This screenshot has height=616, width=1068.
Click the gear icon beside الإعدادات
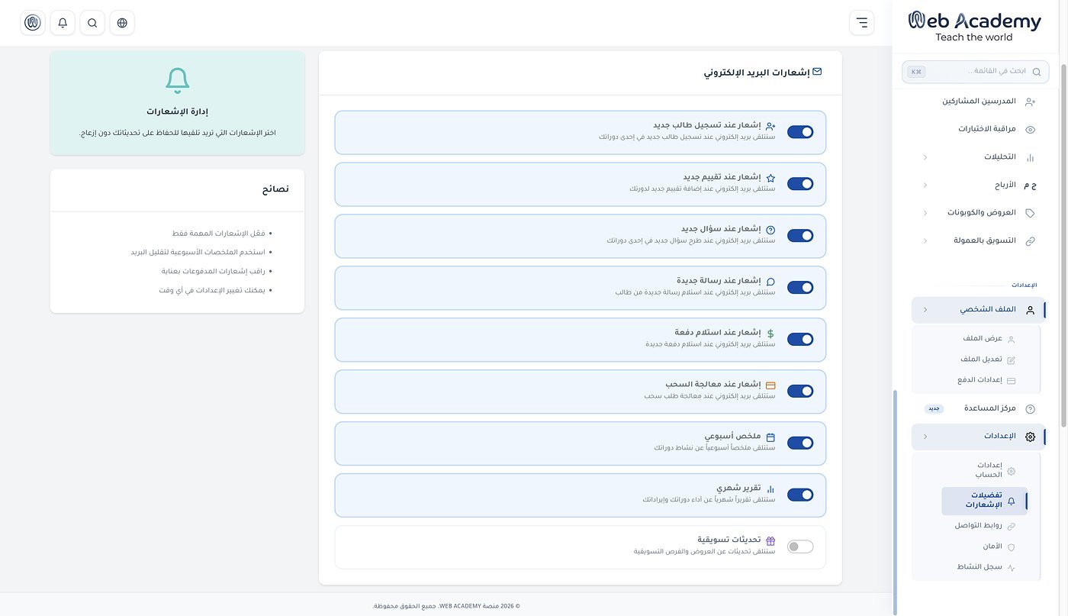click(x=1030, y=437)
